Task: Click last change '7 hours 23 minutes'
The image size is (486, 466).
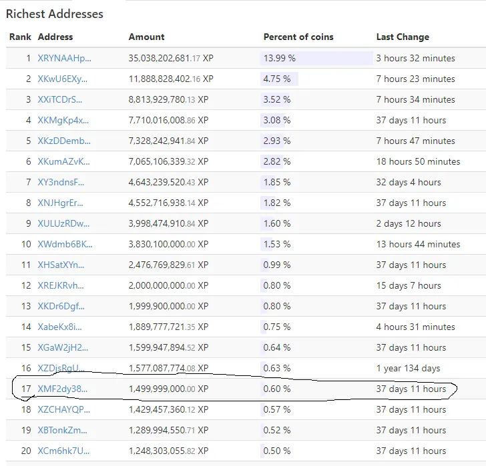Action: pyautogui.click(x=416, y=79)
